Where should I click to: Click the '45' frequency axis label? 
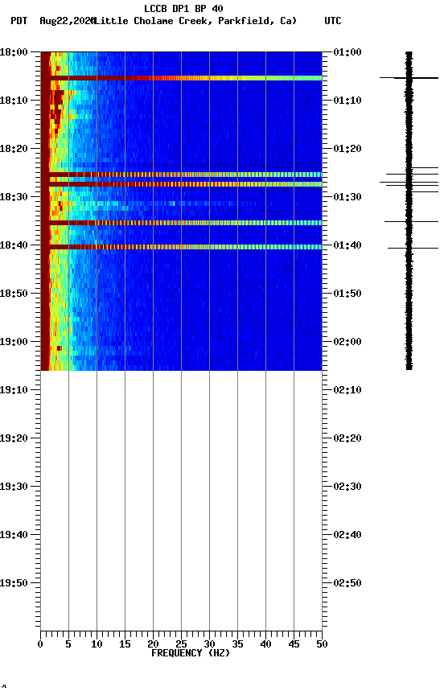pyautogui.click(x=294, y=644)
